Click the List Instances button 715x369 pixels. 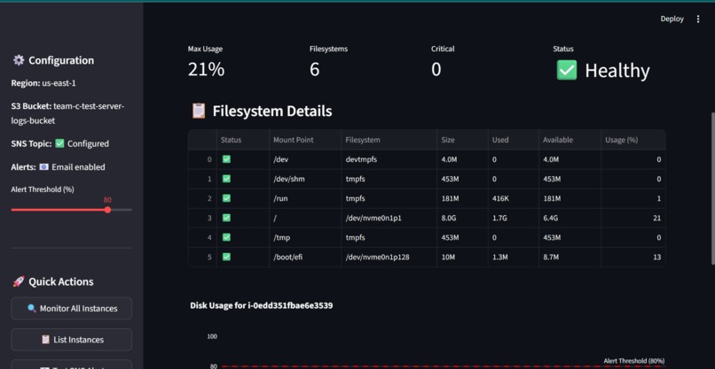[72, 340]
